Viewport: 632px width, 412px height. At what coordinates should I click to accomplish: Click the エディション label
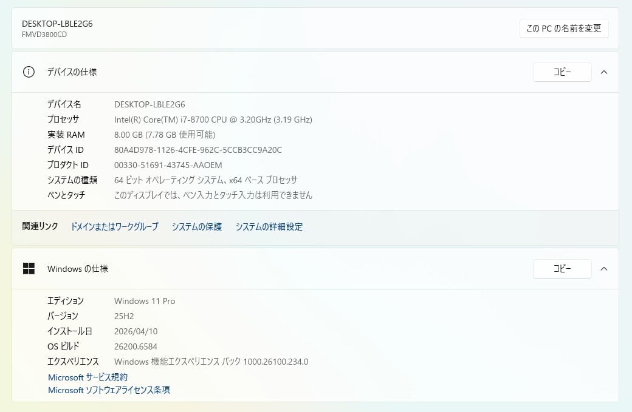(65, 301)
